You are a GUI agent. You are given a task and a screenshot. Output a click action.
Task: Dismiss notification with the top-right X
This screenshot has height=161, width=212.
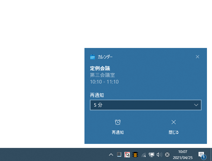198,57
